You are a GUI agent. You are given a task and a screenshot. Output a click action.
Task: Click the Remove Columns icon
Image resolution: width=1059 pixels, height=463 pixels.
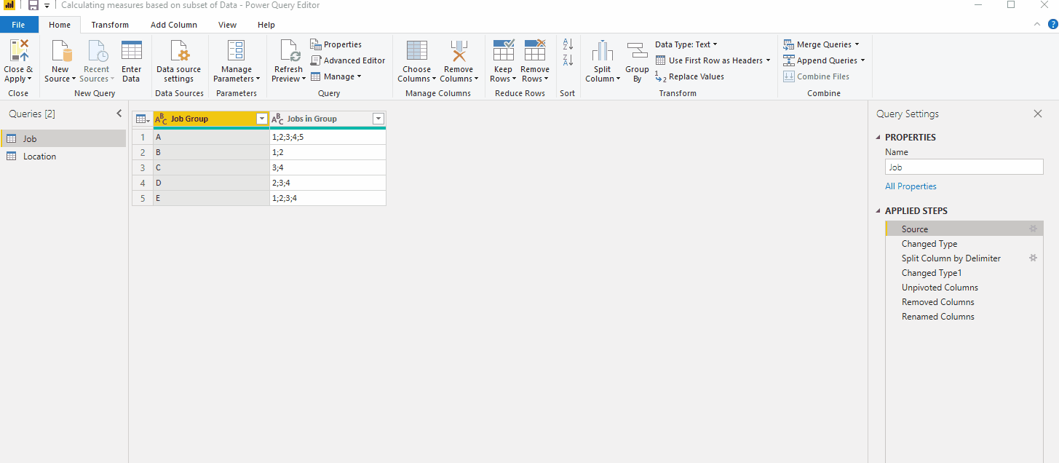point(459,51)
